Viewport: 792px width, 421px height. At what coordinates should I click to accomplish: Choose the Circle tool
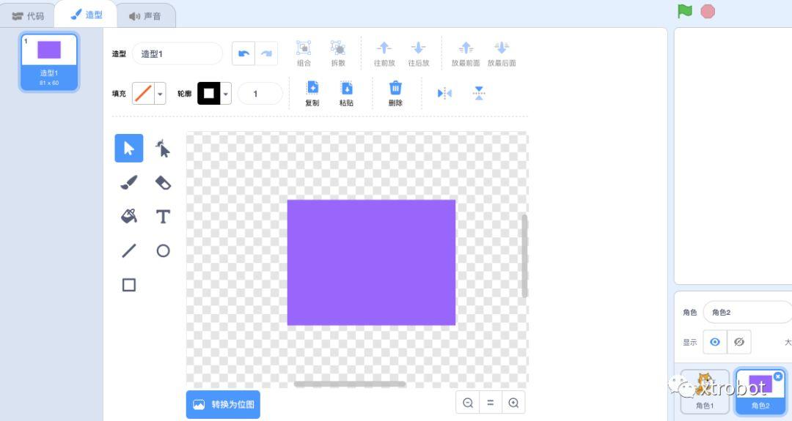[x=163, y=251]
